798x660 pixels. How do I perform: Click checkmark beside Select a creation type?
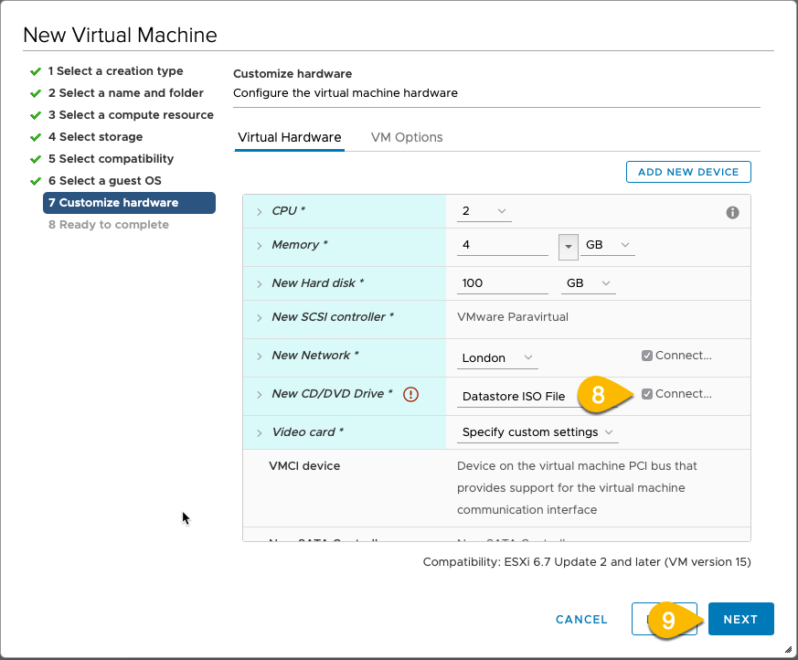[36, 71]
